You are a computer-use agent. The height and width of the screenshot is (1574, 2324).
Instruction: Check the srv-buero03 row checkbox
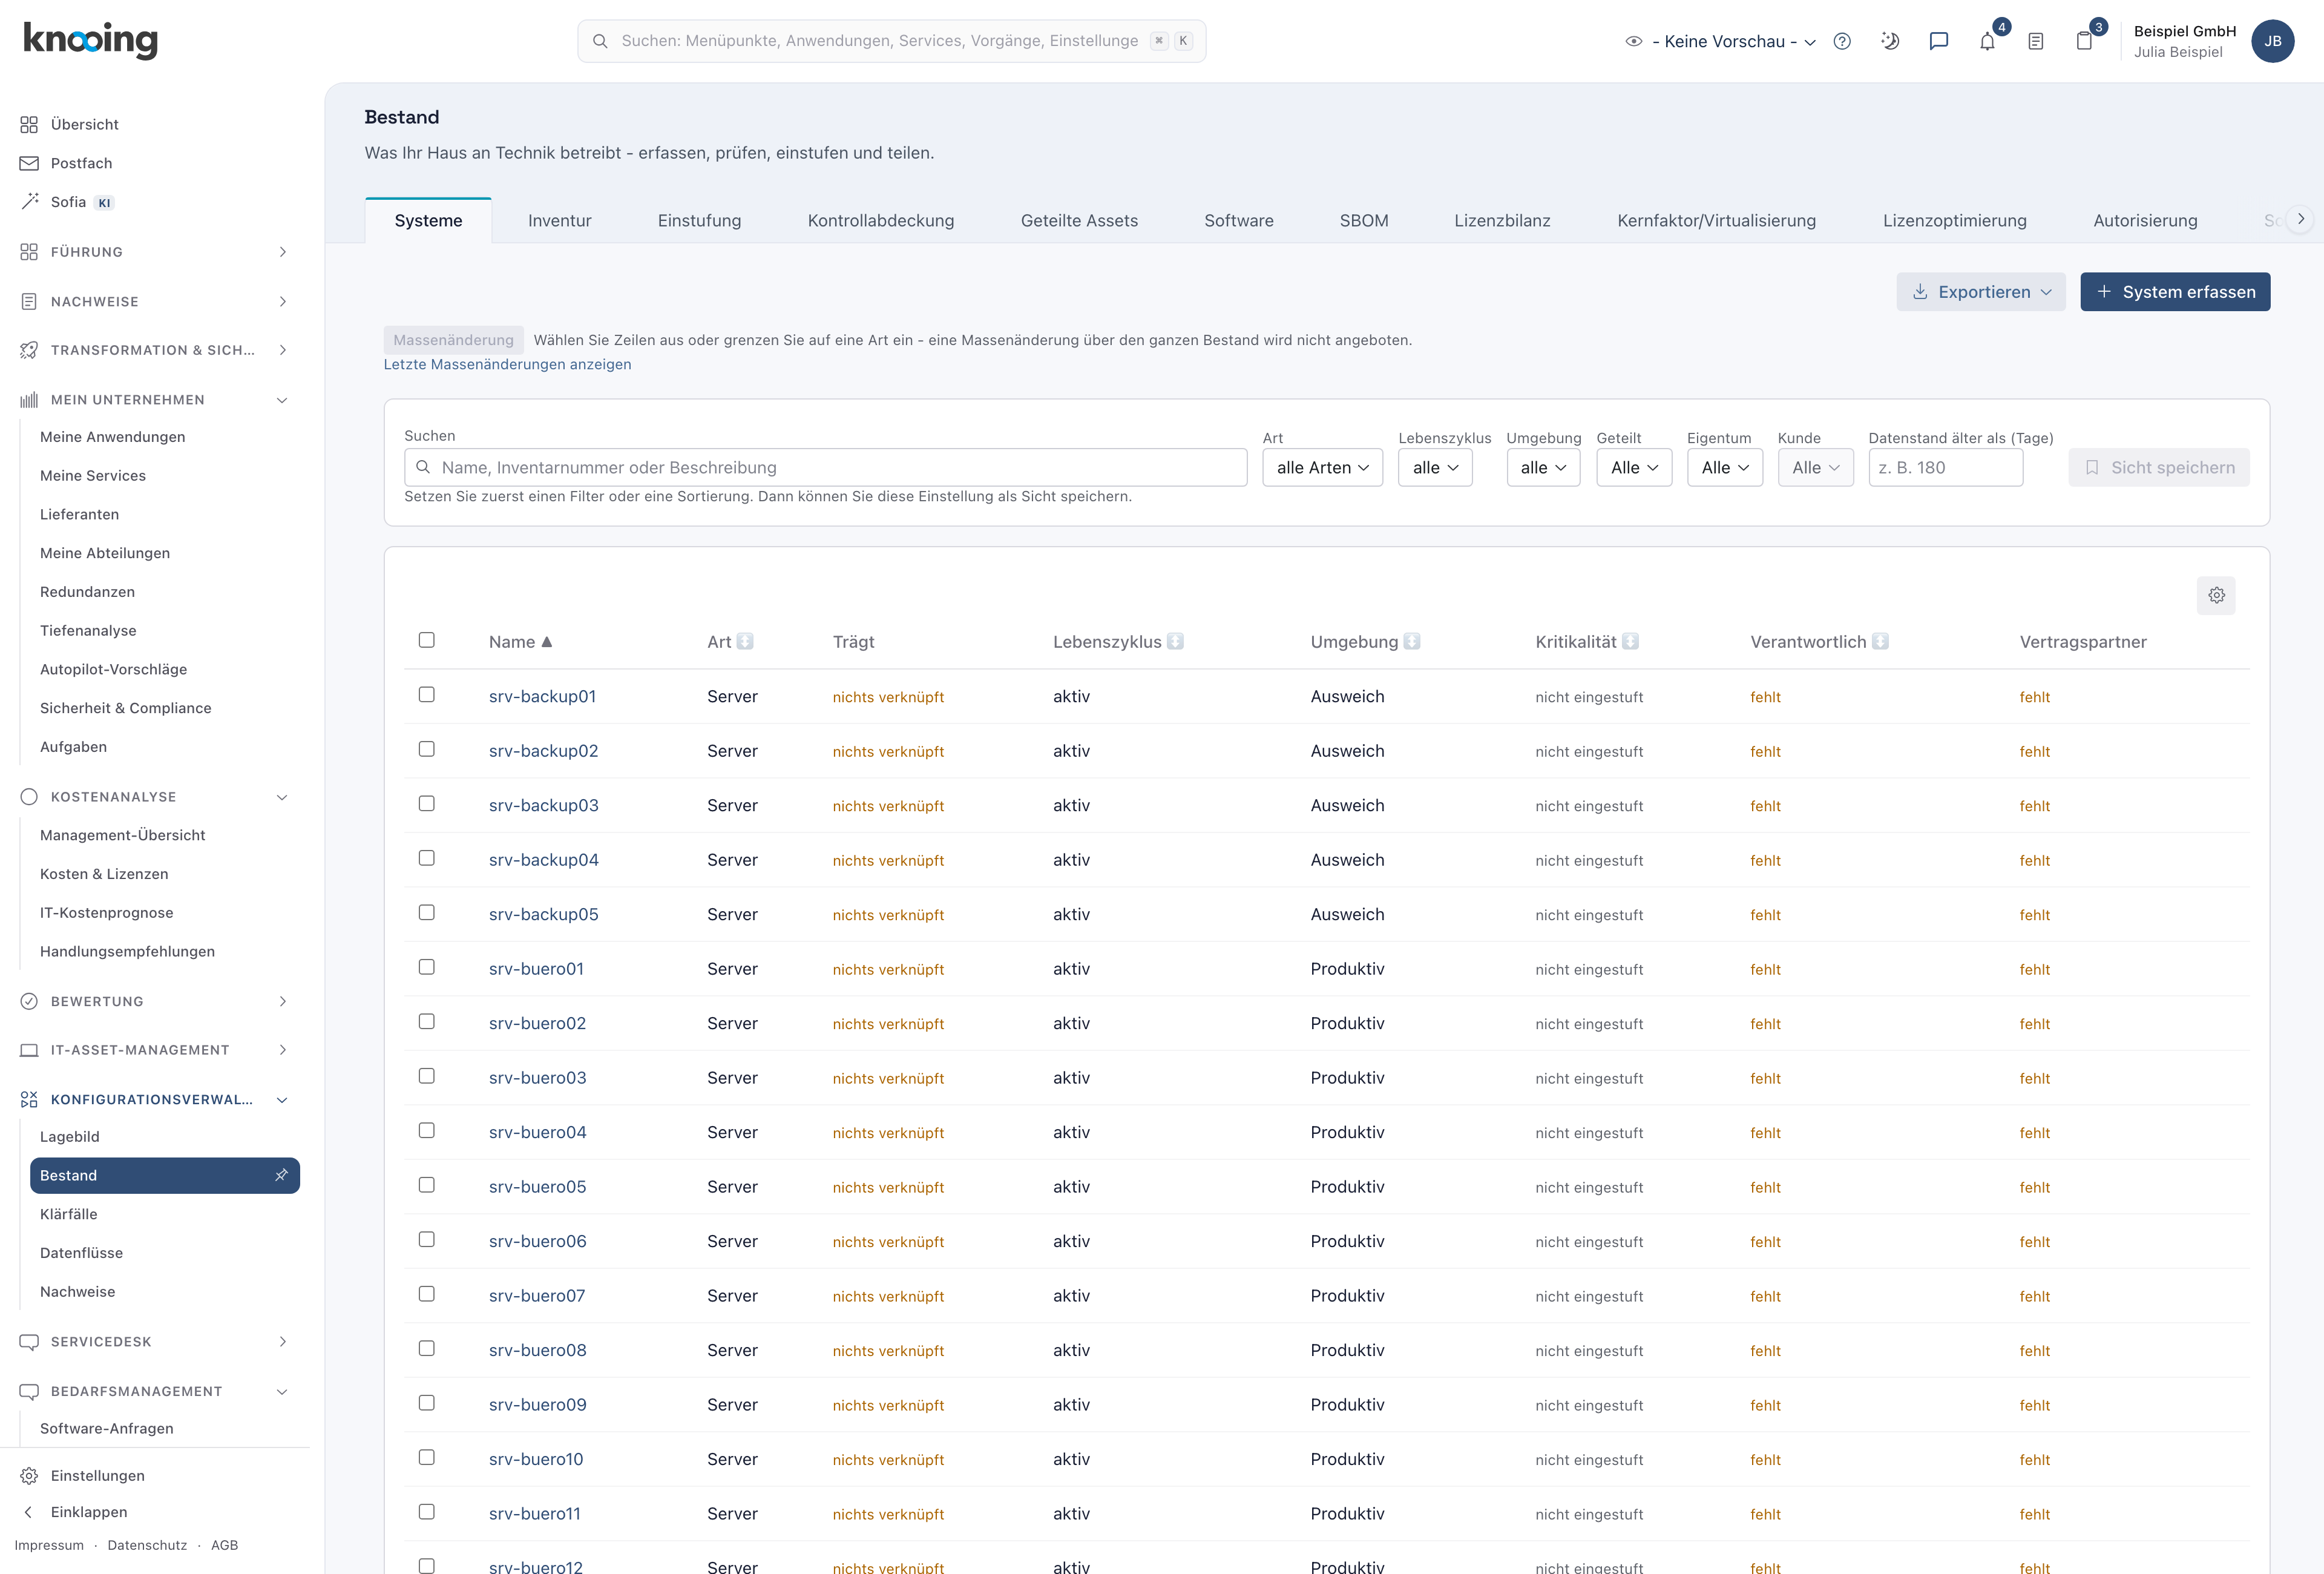click(427, 1076)
